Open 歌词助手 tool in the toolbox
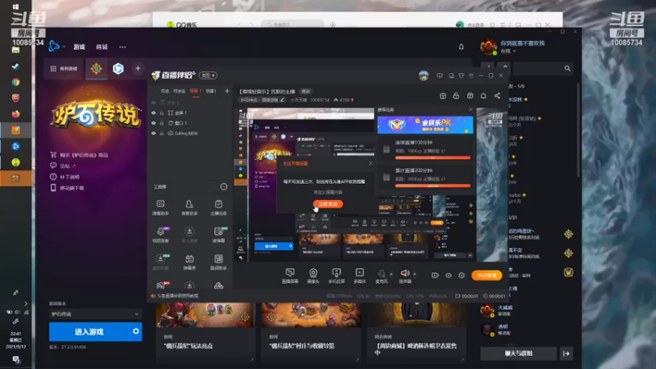656x369 pixels. (x=218, y=262)
